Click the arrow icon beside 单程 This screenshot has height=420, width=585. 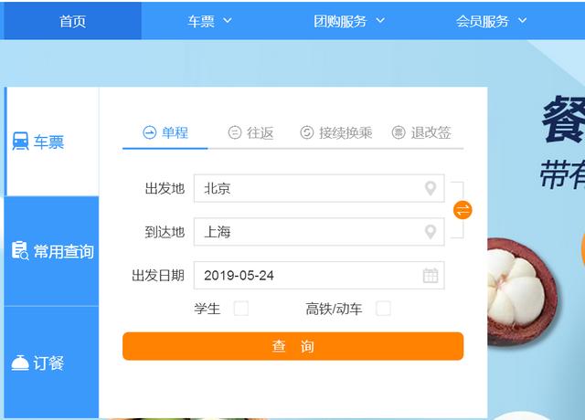click(150, 132)
